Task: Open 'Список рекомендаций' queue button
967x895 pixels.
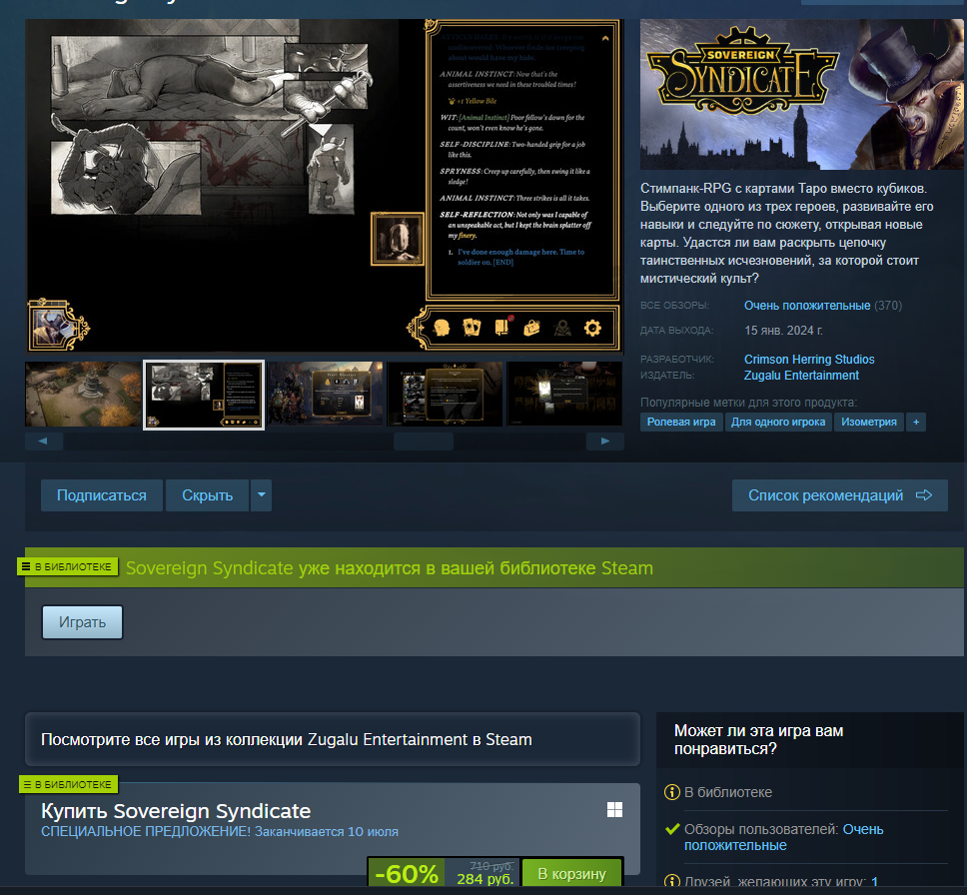Action: click(839, 495)
